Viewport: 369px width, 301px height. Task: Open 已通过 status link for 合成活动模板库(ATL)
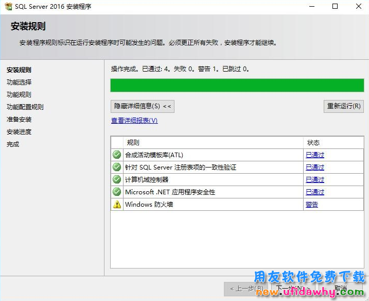click(x=315, y=155)
